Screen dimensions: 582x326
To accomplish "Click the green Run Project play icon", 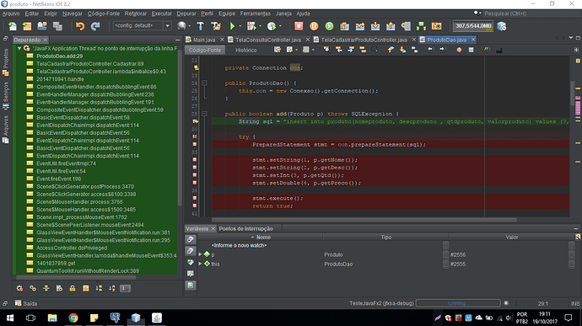I will coord(232,26).
